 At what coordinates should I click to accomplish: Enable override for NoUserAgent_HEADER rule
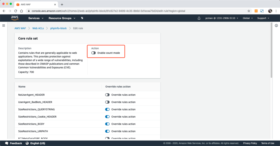coord(107,95)
